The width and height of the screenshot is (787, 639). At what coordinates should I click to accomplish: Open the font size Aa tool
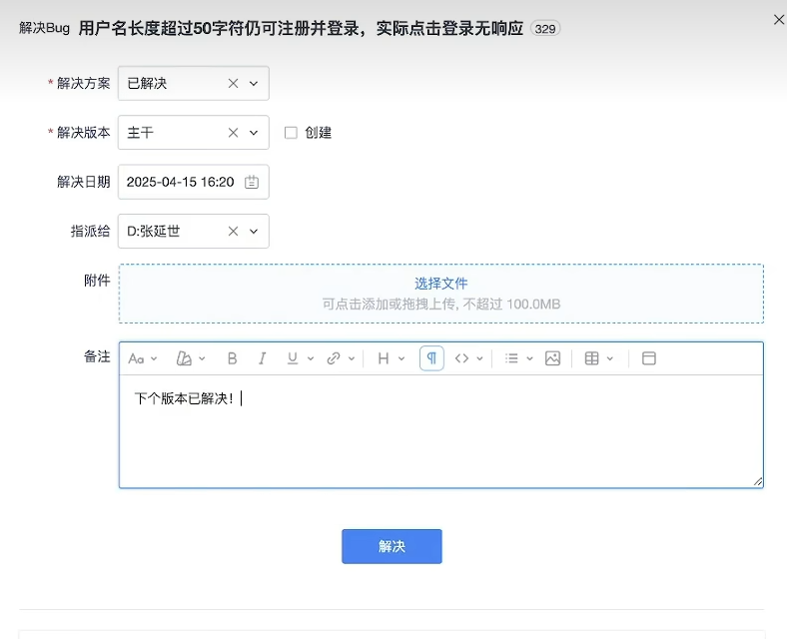coord(136,358)
